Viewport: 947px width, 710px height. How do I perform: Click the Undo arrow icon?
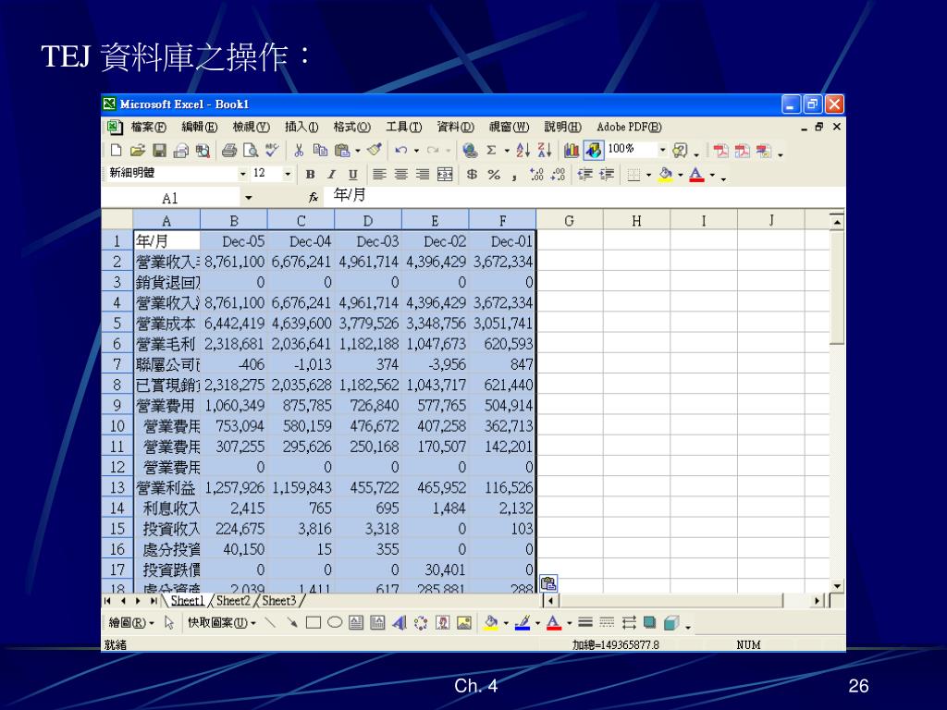(400, 151)
